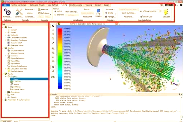The image size is (183, 122).
Task: Close the Console panel with its X
Action: pos(182,94)
